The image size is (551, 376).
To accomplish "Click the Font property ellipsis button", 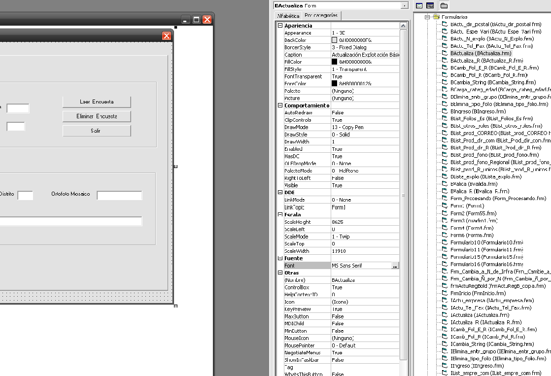I will [395, 266].
